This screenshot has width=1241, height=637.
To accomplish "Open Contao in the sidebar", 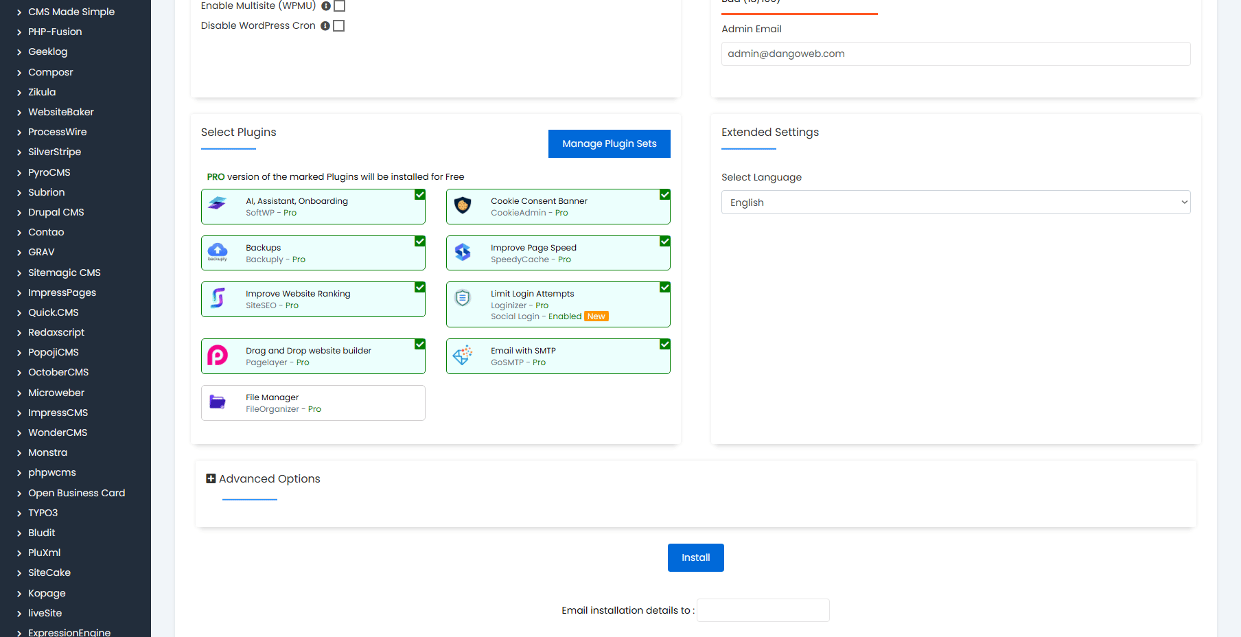I will (46, 232).
